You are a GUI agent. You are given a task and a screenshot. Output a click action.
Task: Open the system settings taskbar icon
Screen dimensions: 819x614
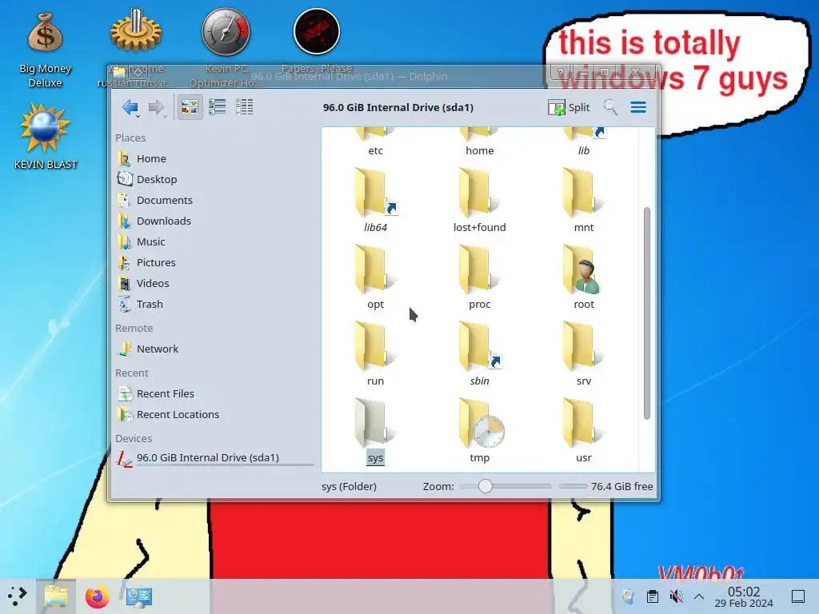[x=139, y=596]
